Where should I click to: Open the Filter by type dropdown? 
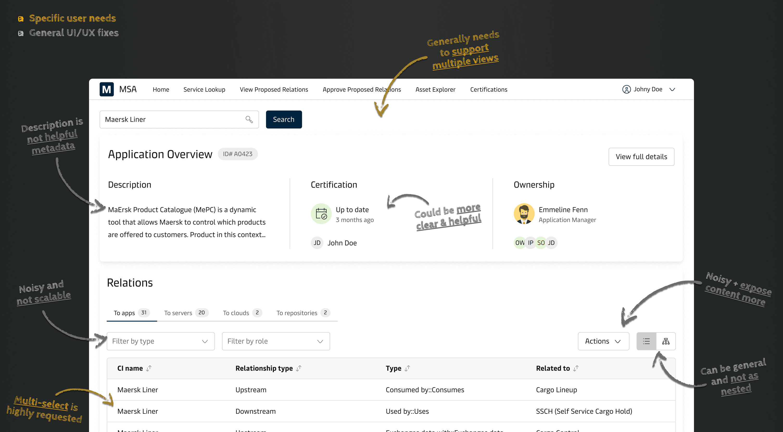[x=161, y=341]
